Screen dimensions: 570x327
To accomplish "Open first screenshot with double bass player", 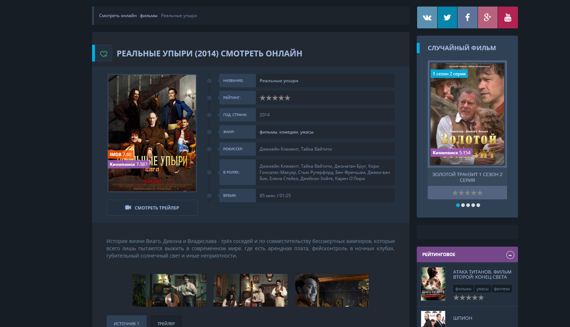I will click(169, 290).
